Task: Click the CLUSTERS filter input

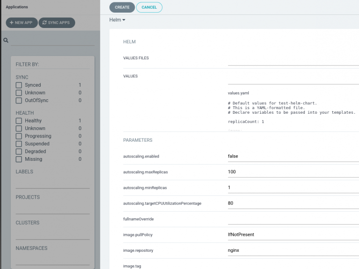Action: [x=52, y=235]
